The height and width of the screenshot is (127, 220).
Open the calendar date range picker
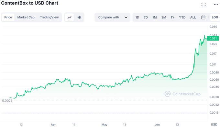(x=203, y=17)
